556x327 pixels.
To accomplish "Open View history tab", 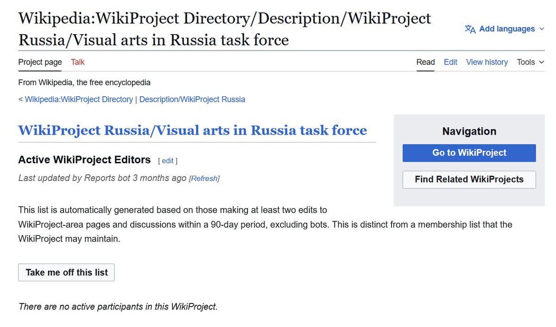I will [x=487, y=62].
